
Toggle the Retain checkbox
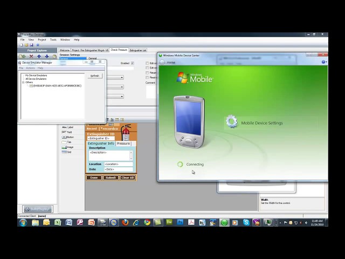click(x=147, y=73)
